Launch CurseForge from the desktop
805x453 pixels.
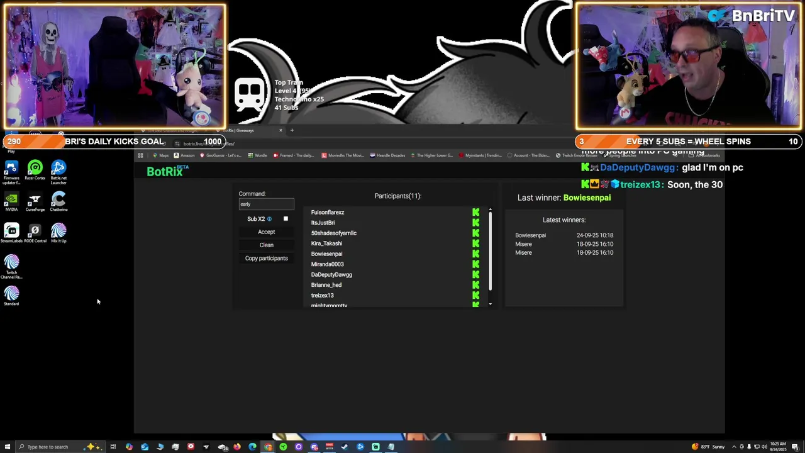pos(35,202)
